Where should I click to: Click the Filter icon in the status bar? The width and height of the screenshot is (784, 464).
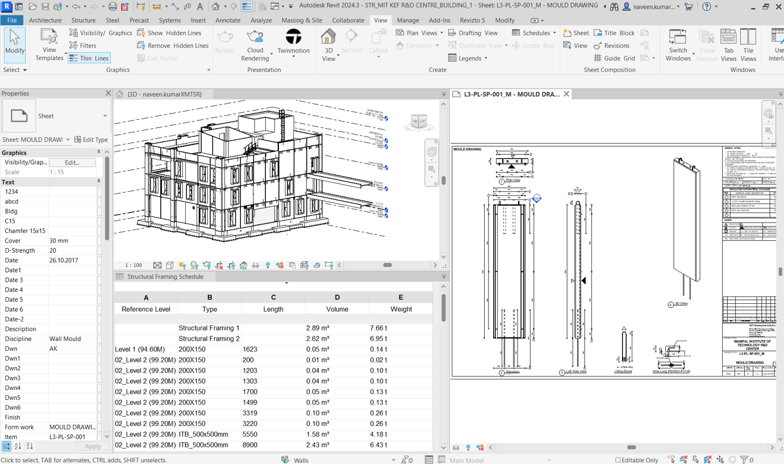(744, 459)
